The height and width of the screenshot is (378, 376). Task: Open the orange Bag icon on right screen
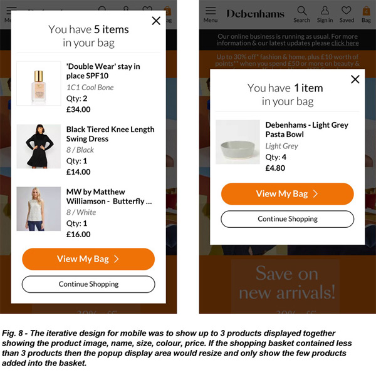pos(366,11)
